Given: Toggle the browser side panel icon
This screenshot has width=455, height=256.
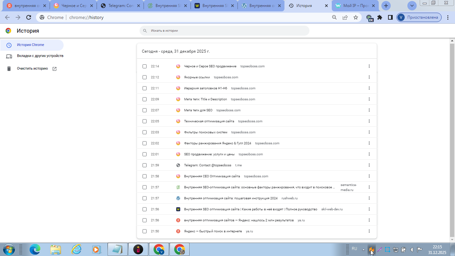Looking at the screenshot, I should [390, 17].
